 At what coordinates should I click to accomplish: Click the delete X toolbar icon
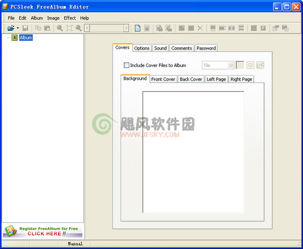point(200,28)
